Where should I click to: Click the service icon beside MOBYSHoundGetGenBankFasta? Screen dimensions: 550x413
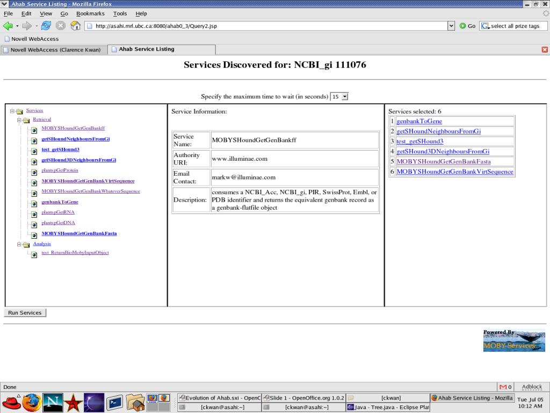tap(34, 236)
